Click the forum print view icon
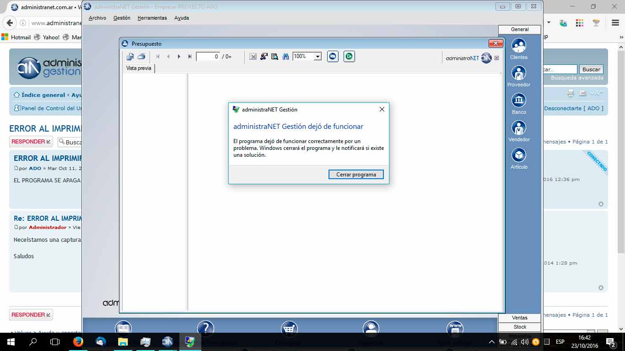Viewport: 625px width, 351px height. coord(571,94)
